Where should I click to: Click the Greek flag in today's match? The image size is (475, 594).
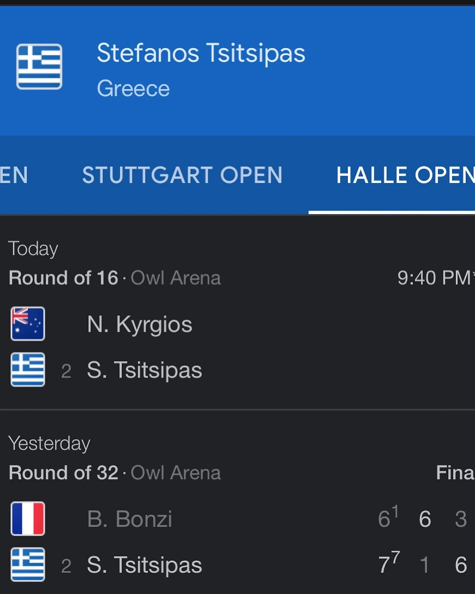(x=28, y=369)
